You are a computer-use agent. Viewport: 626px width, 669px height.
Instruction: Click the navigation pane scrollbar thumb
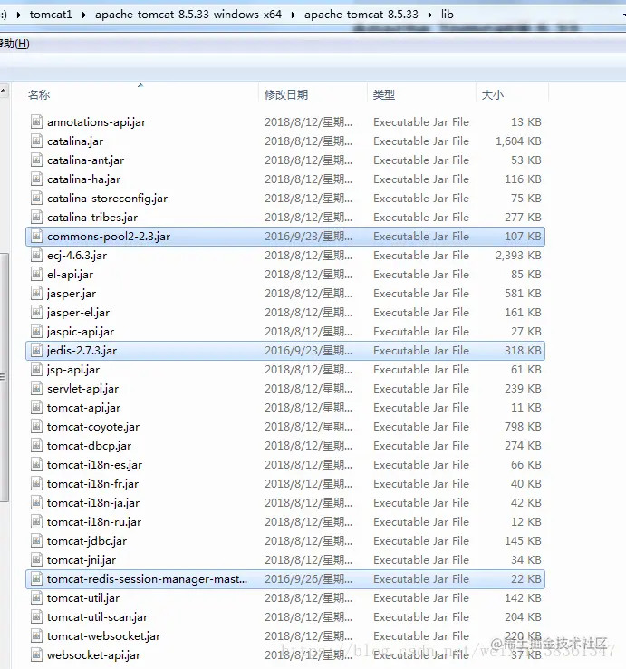point(4,378)
